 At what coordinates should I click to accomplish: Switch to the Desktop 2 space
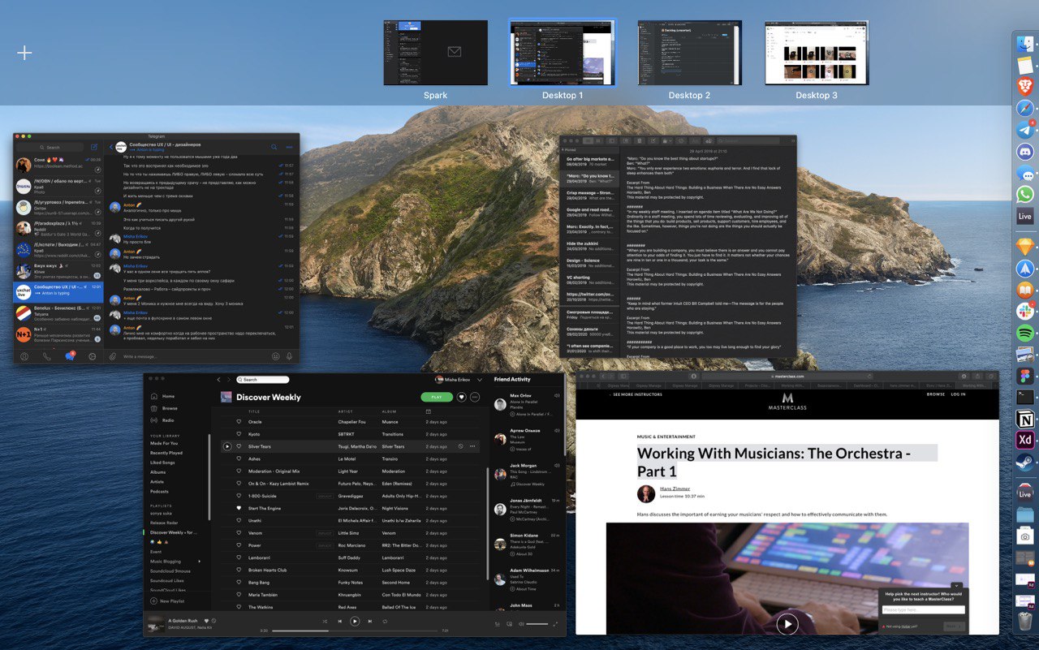pos(689,53)
